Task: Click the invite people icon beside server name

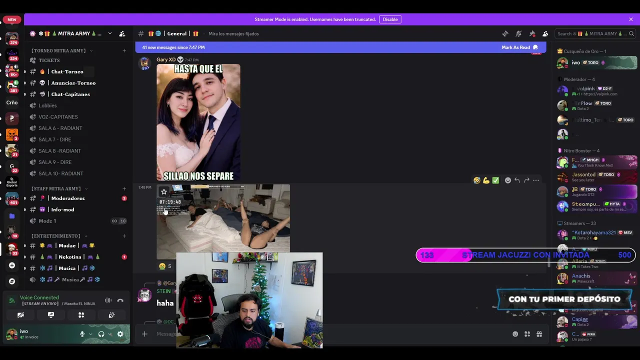Action: 122,33
